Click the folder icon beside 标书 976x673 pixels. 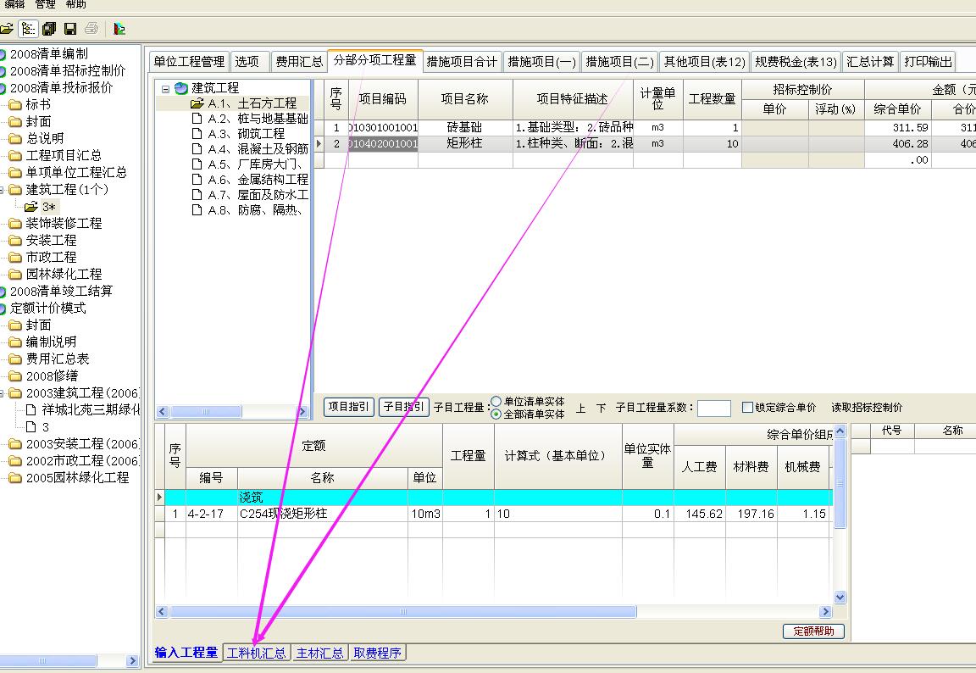(x=15, y=104)
